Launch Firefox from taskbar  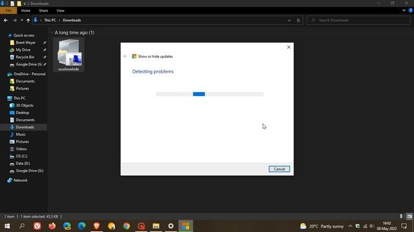(x=52, y=226)
